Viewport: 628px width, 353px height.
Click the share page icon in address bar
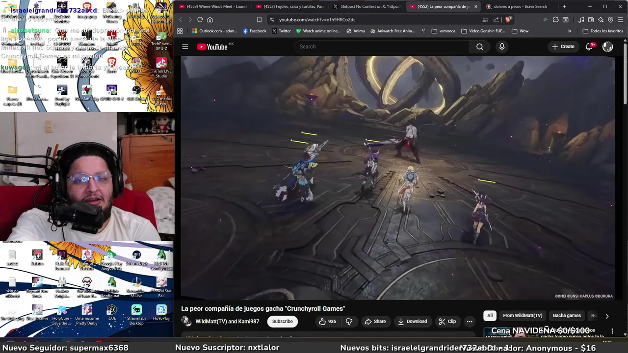(x=496, y=20)
